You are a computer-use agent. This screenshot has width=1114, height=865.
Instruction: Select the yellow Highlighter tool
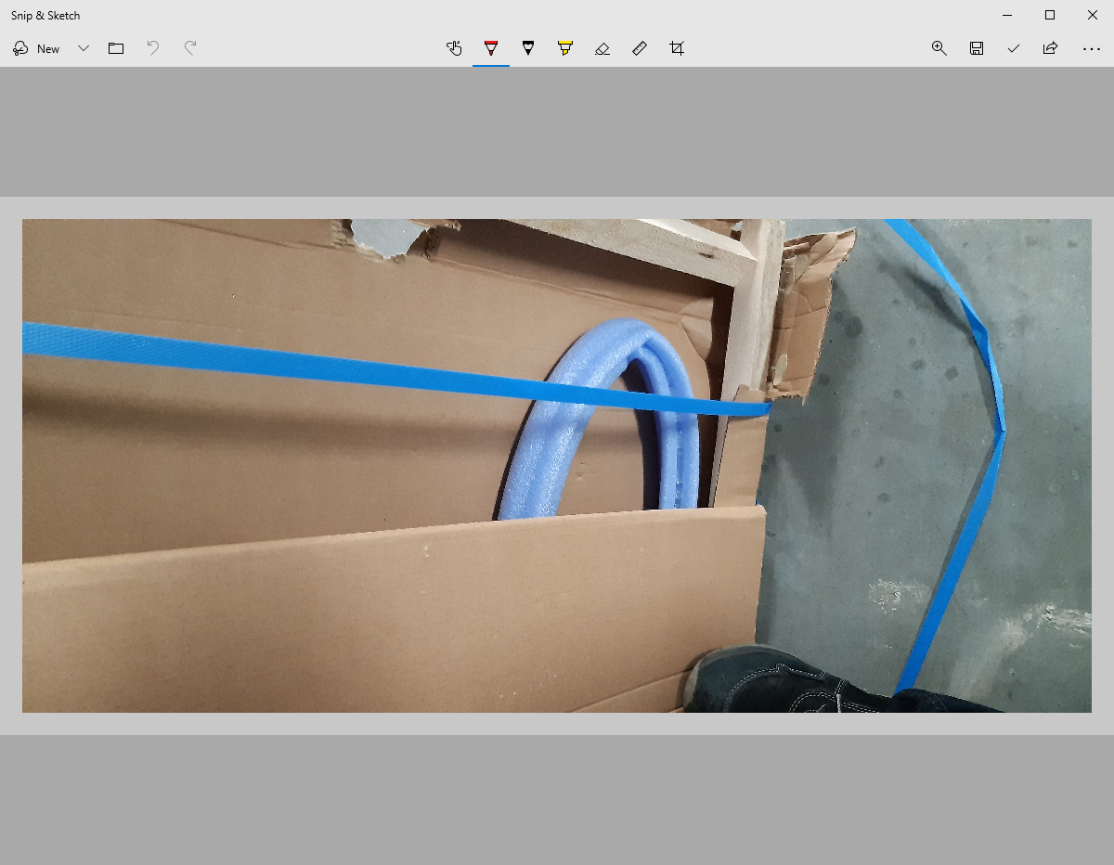click(x=565, y=48)
